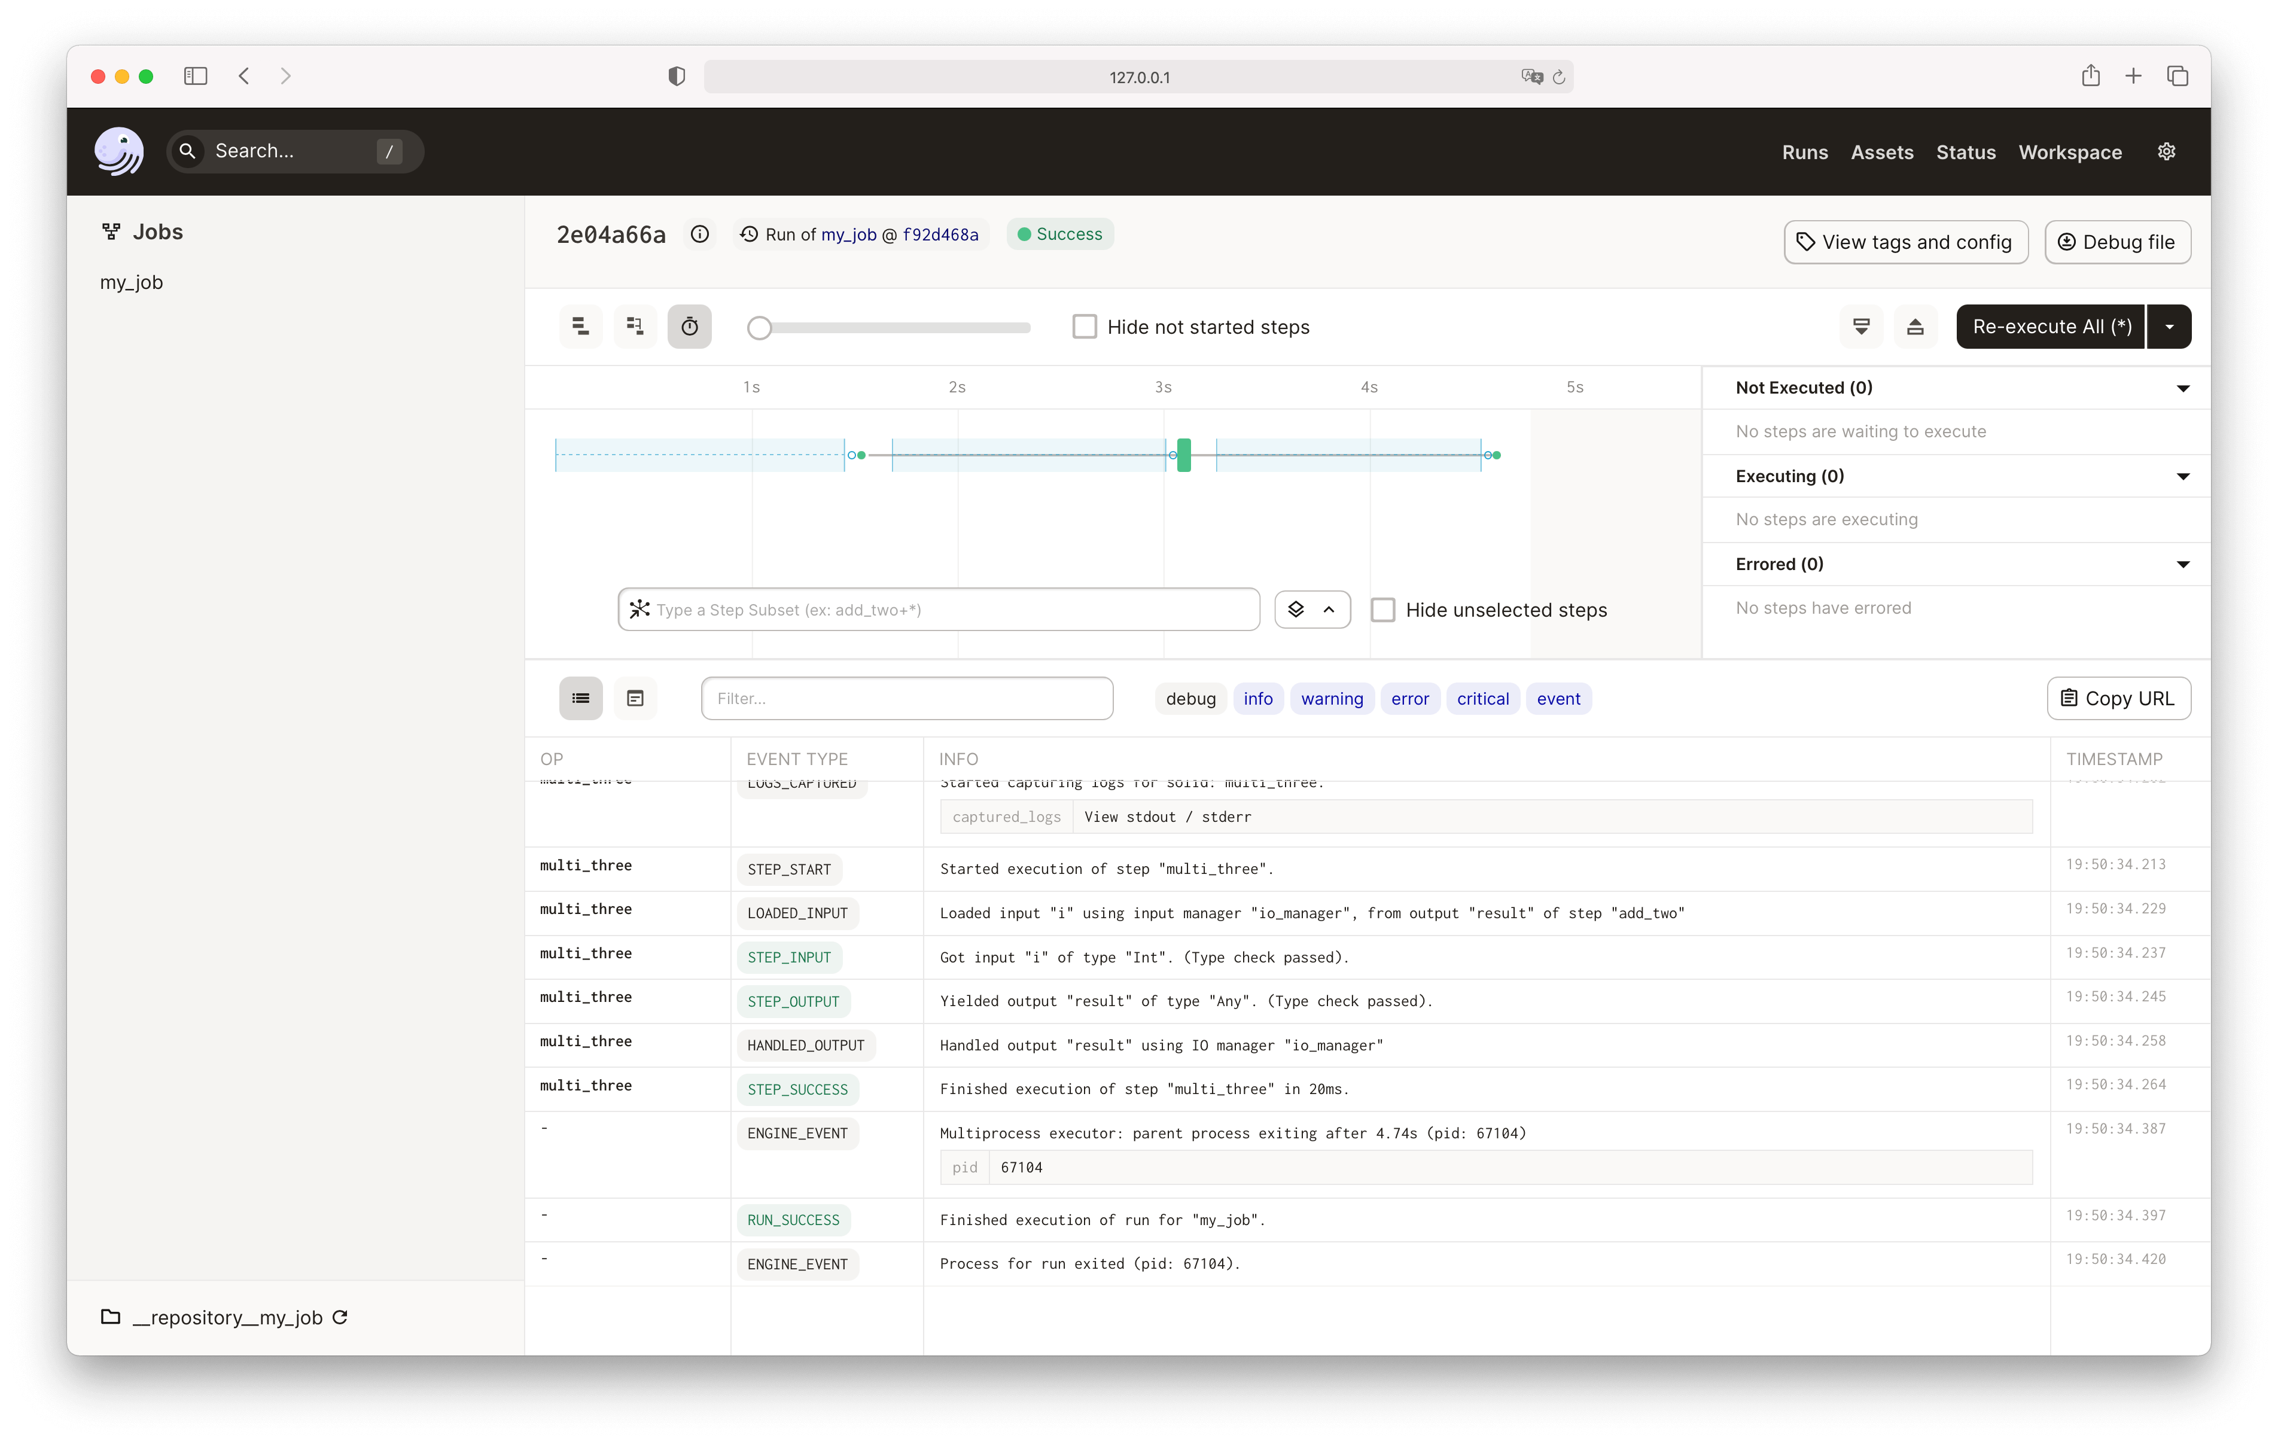Reload the __repository__my_job location icon
This screenshot has width=2278, height=1444.
pos(340,1317)
